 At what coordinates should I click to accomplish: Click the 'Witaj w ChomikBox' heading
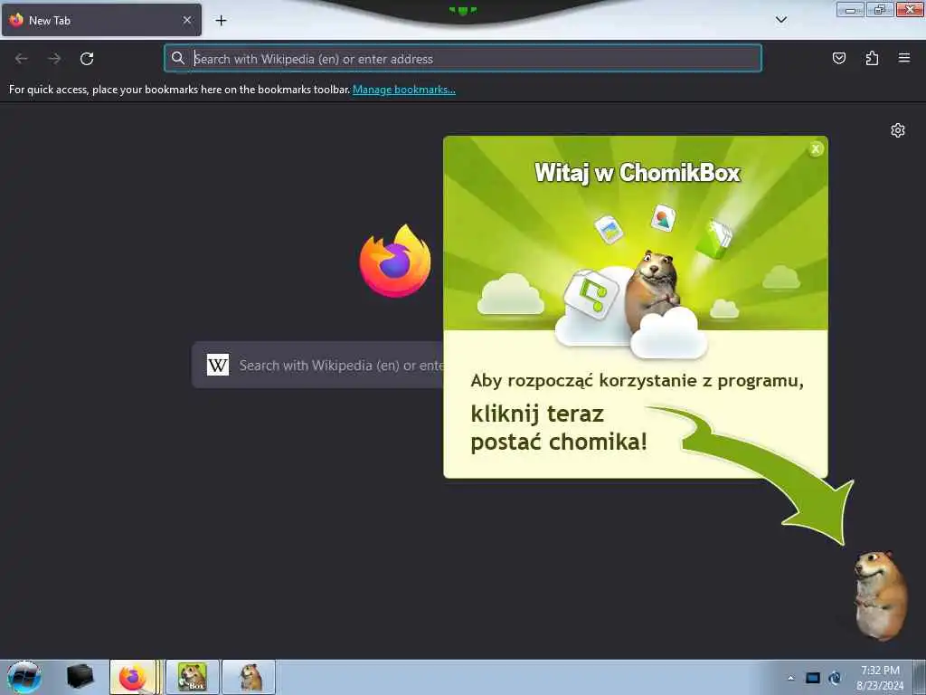(638, 173)
